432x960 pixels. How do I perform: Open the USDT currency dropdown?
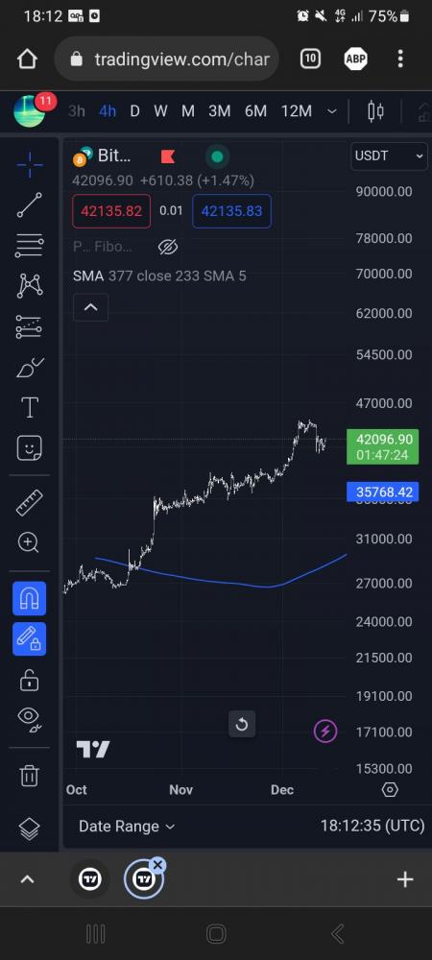point(389,156)
